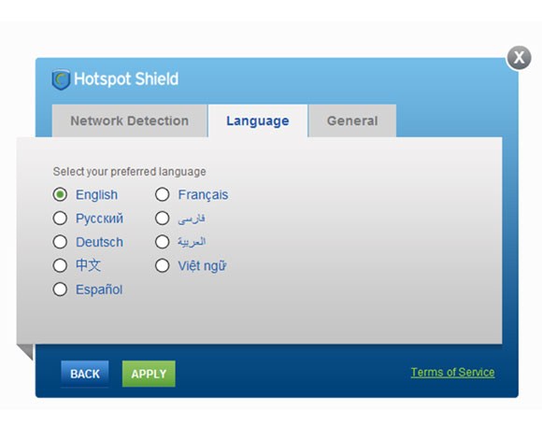The image size is (542, 439).
Task: Choose the Français language option
Action: tap(162, 195)
